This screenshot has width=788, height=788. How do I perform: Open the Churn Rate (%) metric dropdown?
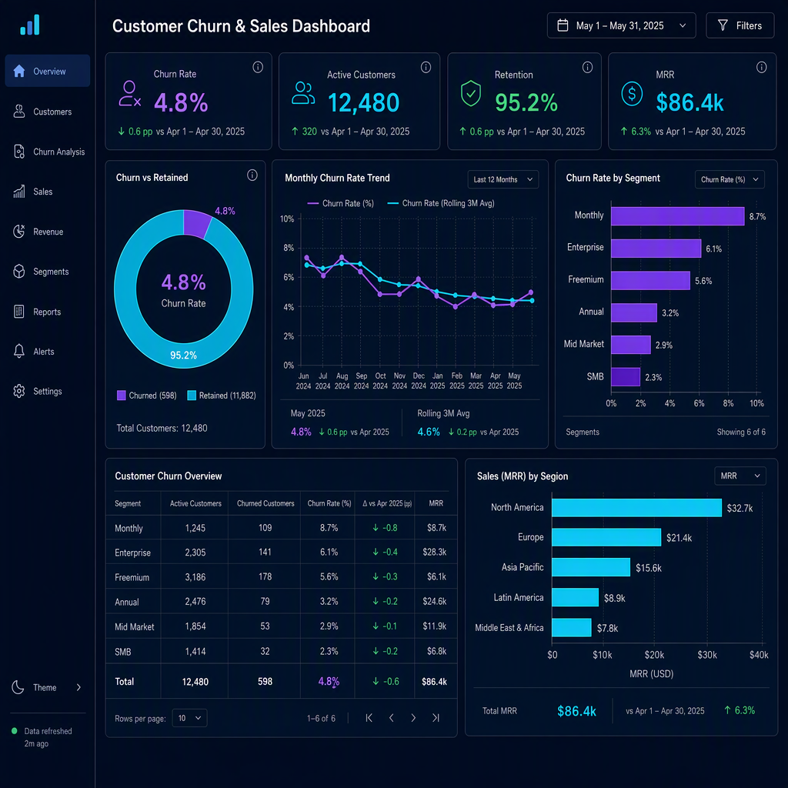[x=730, y=179]
